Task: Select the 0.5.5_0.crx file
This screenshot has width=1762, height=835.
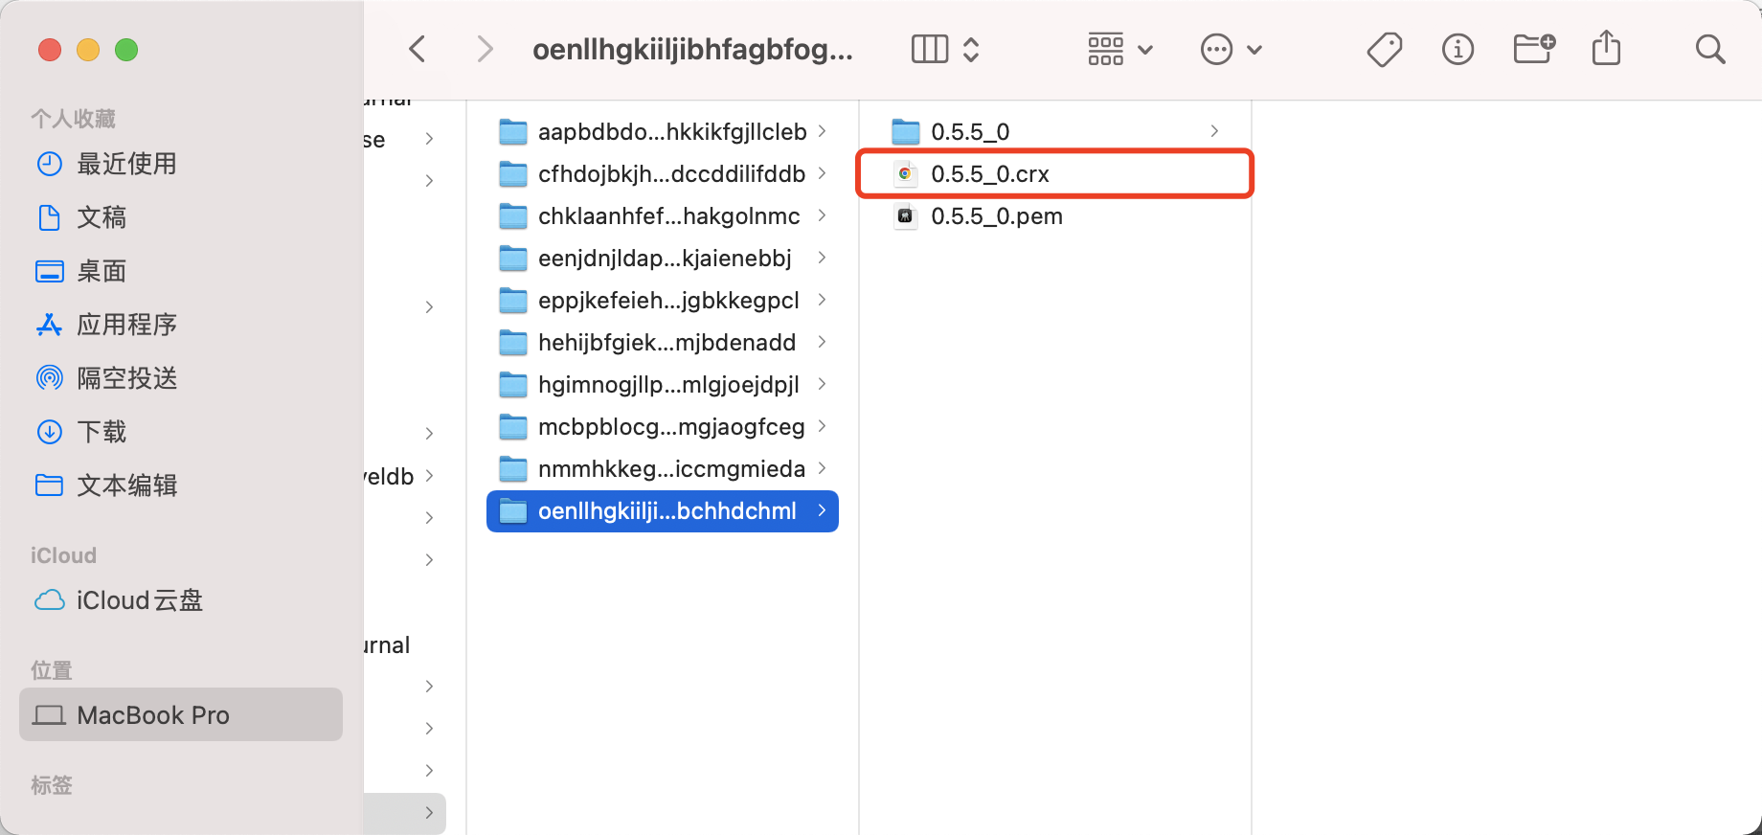Action: pyautogui.click(x=989, y=174)
